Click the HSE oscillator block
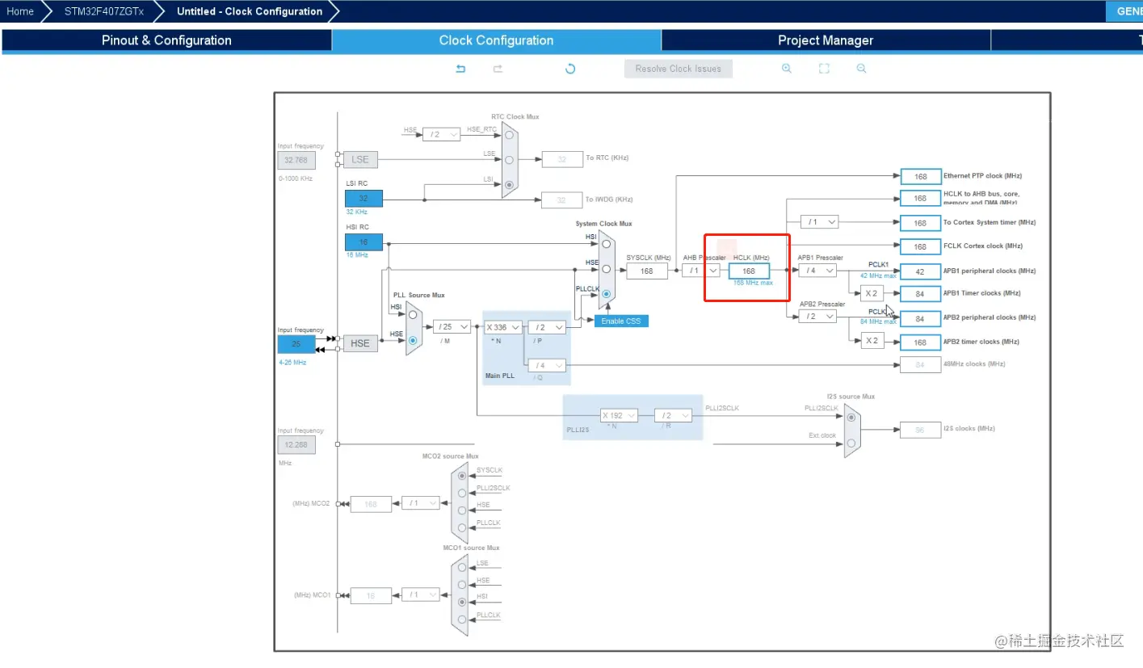 click(360, 344)
